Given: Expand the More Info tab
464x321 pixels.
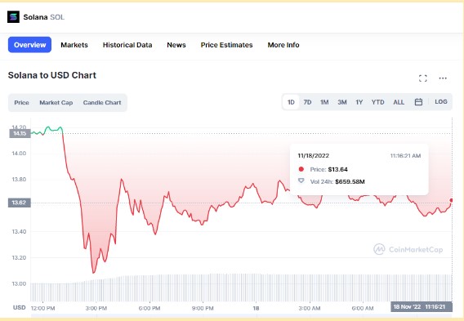Looking at the screenshot, I should coord(283,45).
